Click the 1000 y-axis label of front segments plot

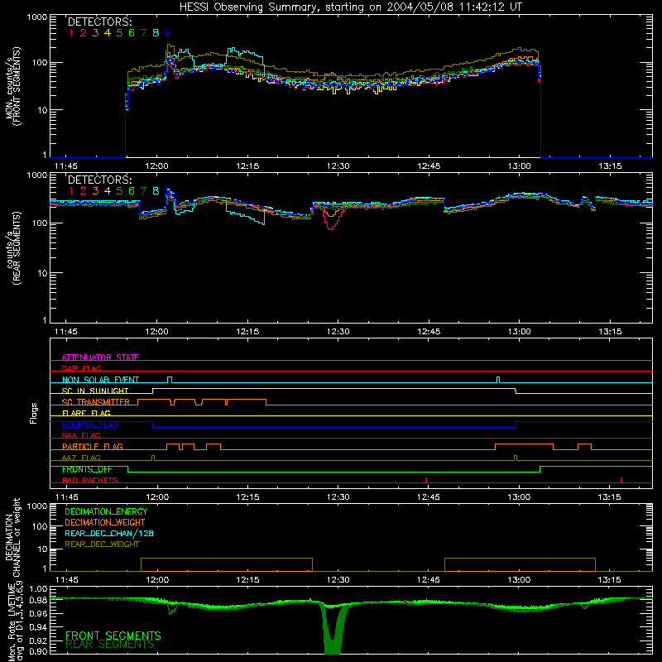tap(36, 17)
